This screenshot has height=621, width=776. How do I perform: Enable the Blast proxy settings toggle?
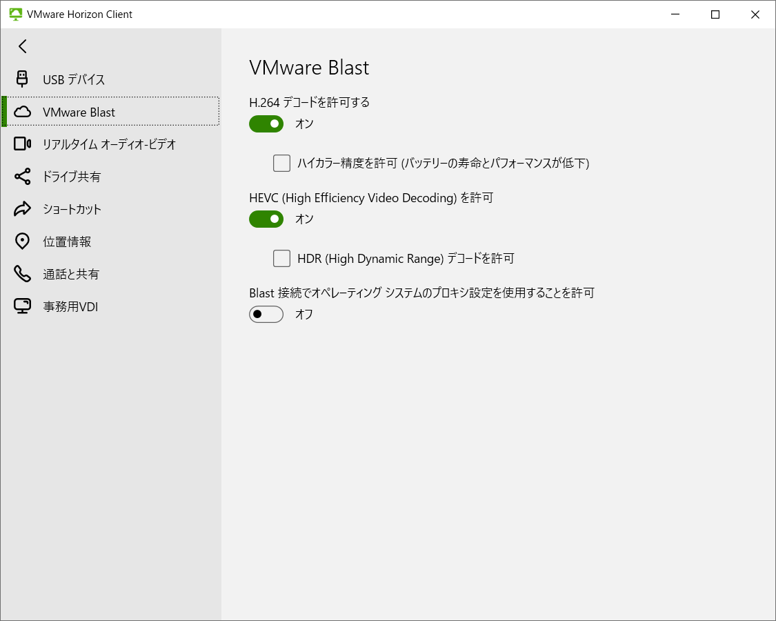click(266, 314)
